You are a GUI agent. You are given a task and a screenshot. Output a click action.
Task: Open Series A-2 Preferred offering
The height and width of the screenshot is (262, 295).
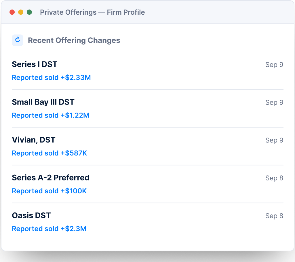coord(51,178)
